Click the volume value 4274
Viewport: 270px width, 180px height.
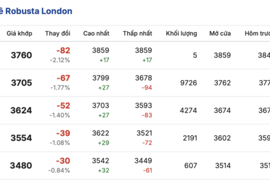pos(188,111)
